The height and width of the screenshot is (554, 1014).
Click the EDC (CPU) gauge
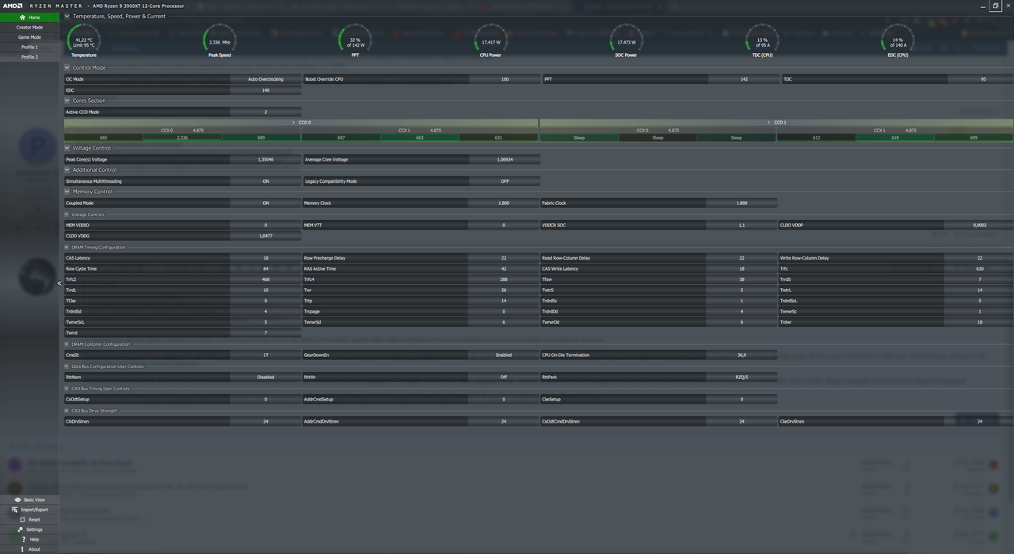(898, 40)
